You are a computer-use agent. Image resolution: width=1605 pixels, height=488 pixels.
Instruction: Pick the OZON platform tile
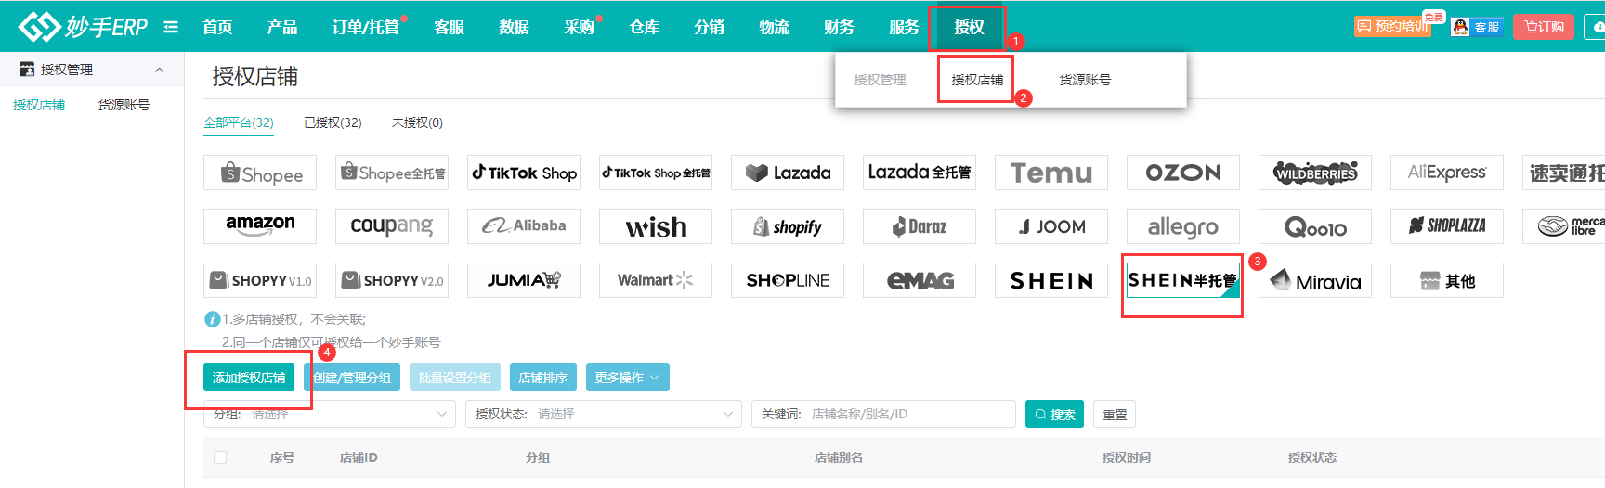pos(1183,173)
